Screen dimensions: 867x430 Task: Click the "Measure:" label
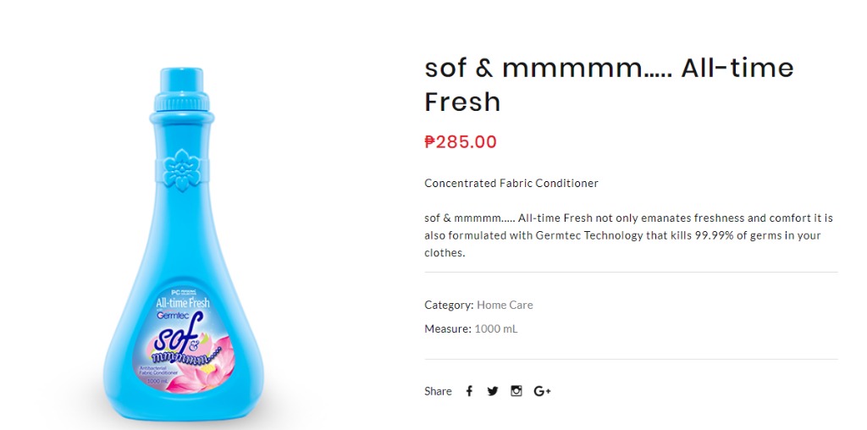(x=448, y=328)
